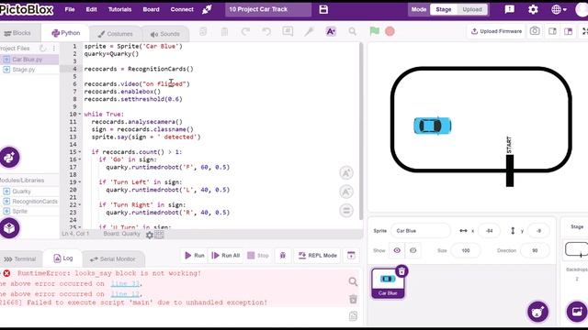Select Upload mode toggle
The height and width of the screenshot is (330, 588).
pyautogui.click(x=471, y=9)
